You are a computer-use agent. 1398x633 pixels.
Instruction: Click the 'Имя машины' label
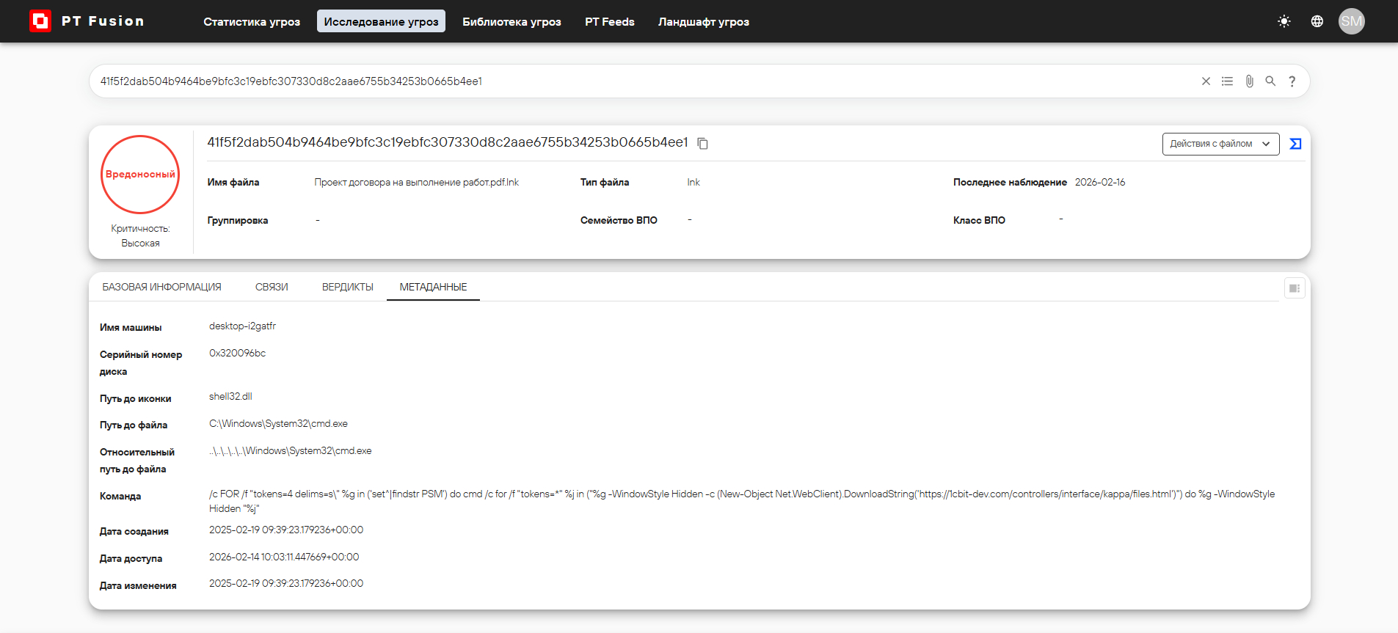(x=131, y=327)
